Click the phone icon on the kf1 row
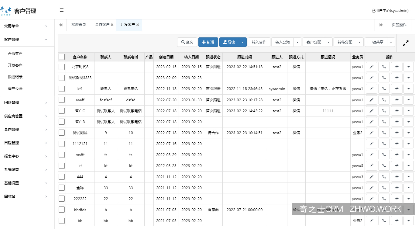415x229 pixels. 384,88
